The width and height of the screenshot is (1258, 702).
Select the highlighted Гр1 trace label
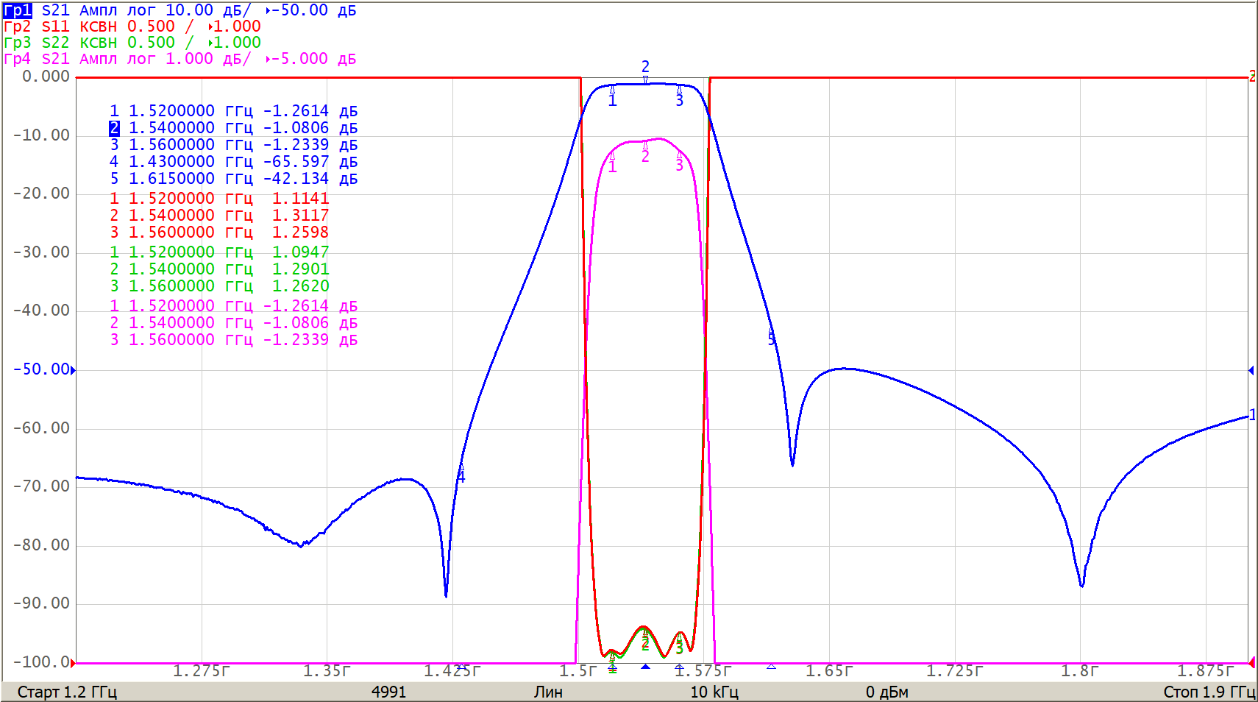18,10
